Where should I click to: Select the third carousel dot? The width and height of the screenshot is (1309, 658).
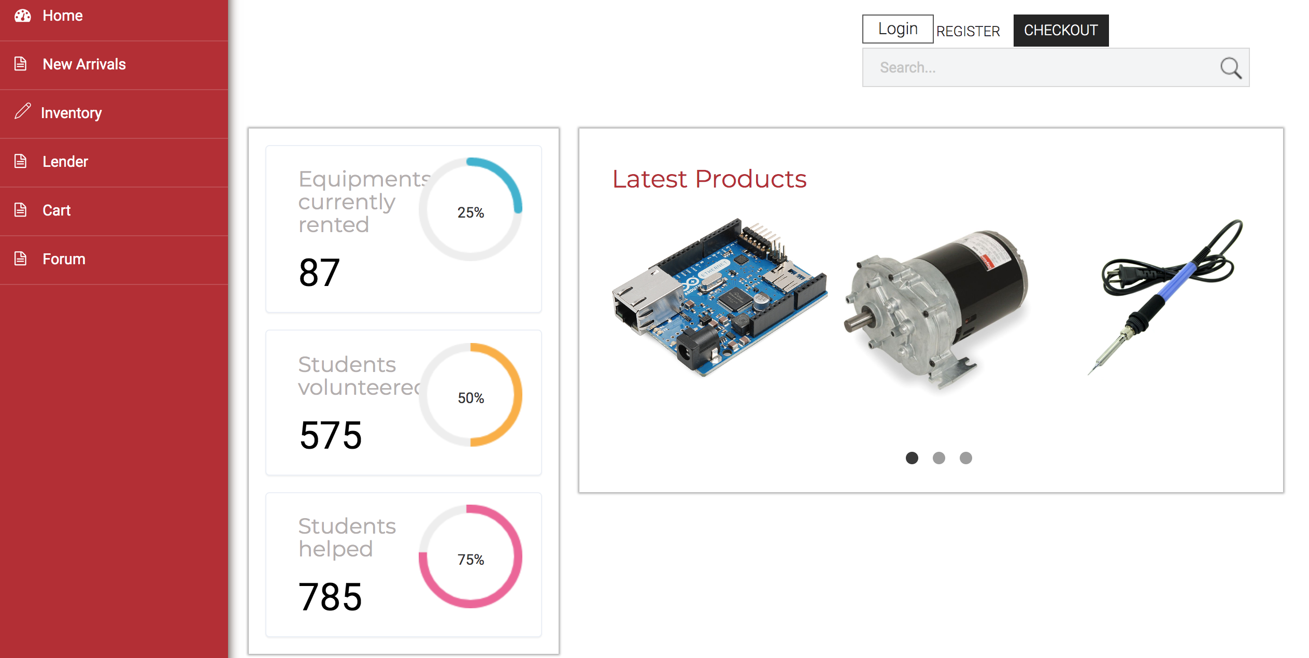pos(965,458)
